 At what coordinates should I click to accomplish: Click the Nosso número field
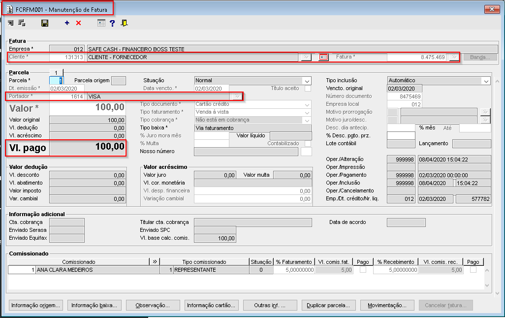[246, 152]
